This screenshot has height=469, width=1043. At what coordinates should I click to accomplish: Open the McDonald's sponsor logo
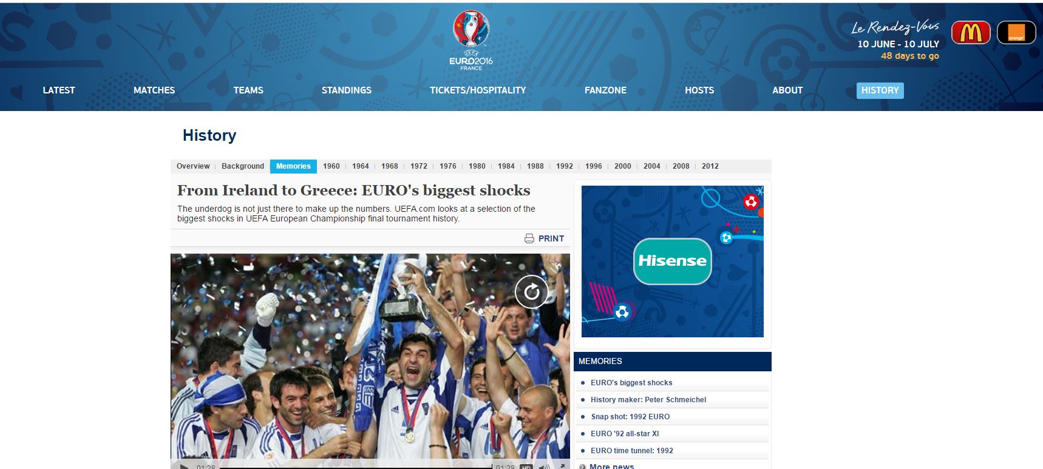point(971,33)
